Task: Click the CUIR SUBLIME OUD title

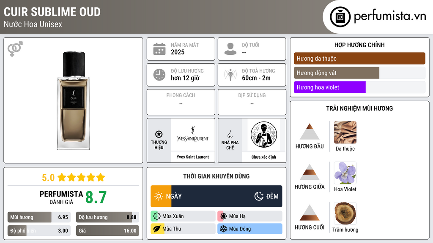Action: tap(52, 12)
